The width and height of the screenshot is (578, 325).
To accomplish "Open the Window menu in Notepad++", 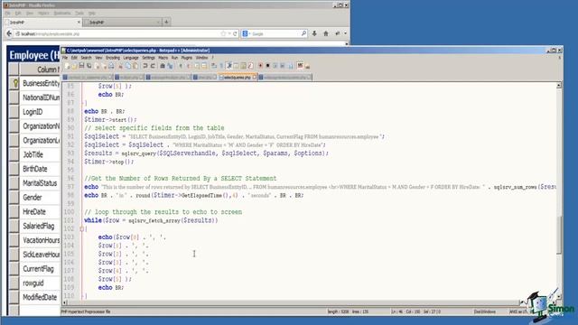I will 201,58.
